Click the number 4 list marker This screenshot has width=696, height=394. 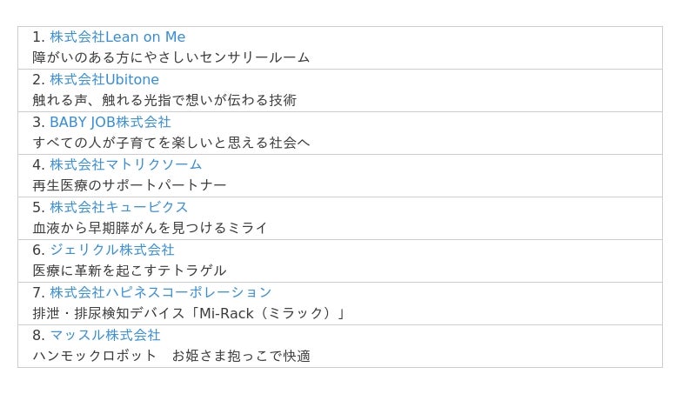tap(38, 164)
